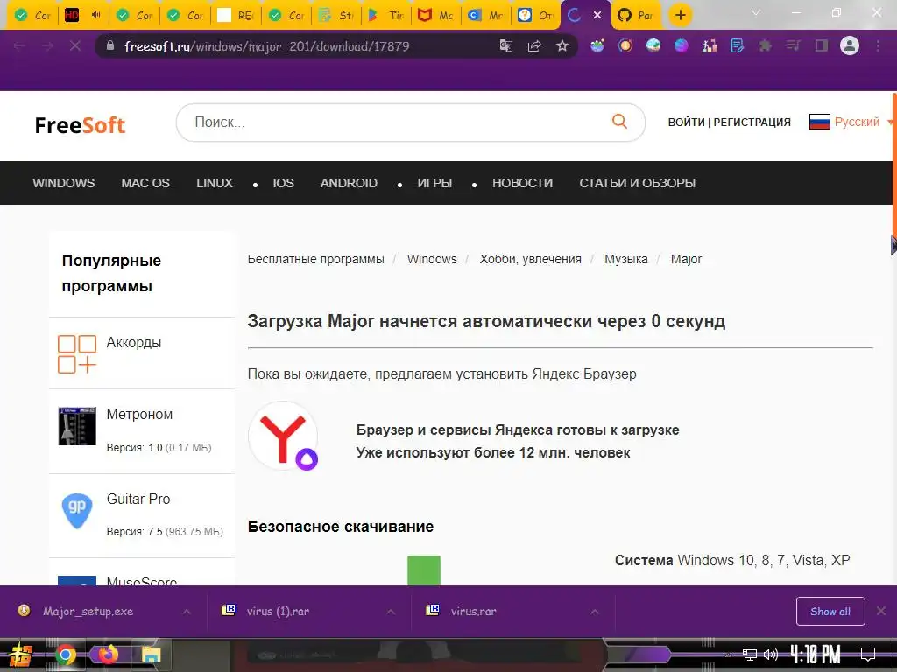
Task: Close the current loading tab
Action: 597,15
